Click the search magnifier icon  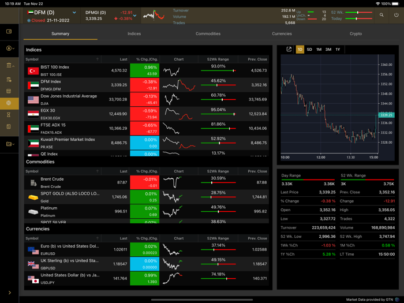[x=381, y=15]
